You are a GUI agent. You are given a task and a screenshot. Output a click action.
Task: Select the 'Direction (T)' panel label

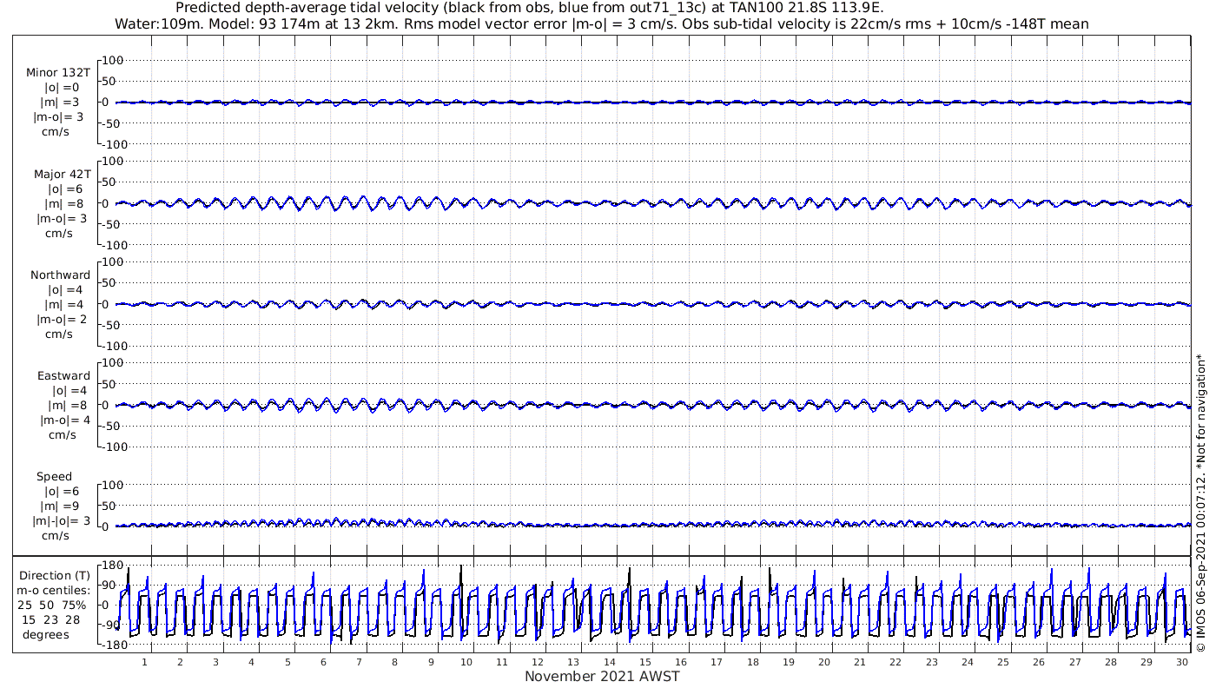point(54,575)
